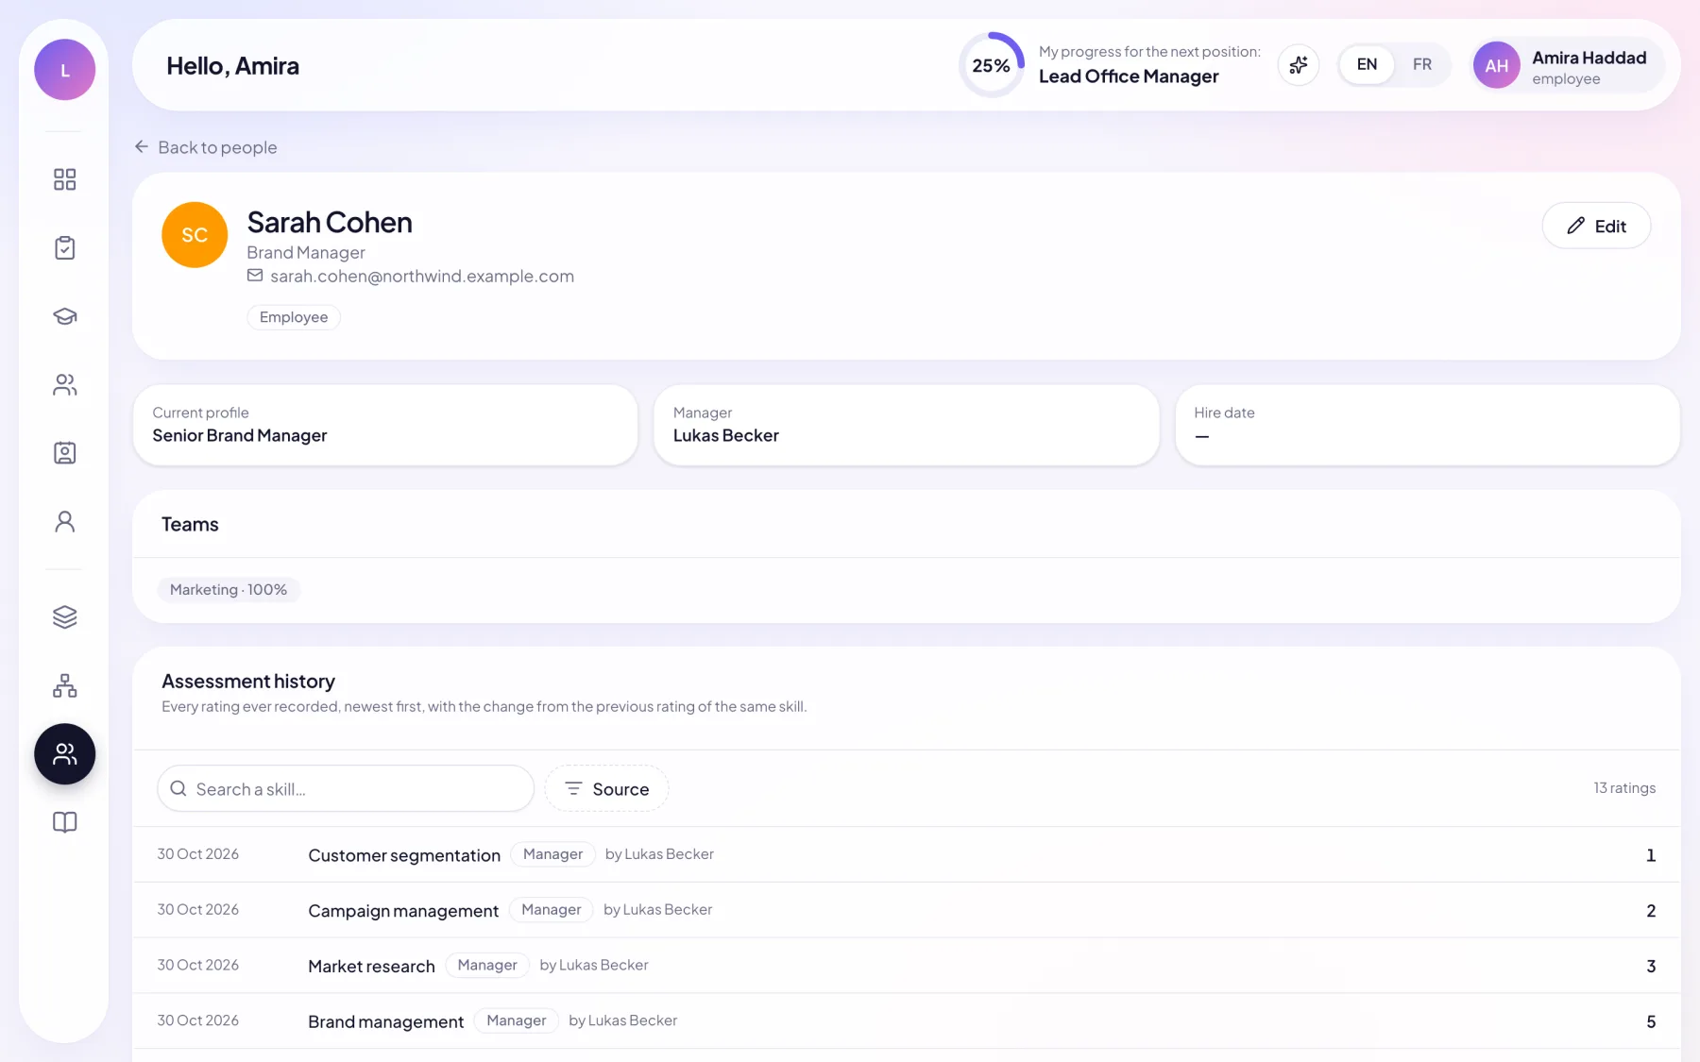Image resolution: width=1700 pixels, height=1062 pixels.
Task: Click the Lead Office Manager position text
Action: pos(1129,76)
